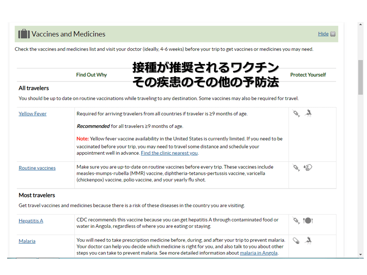Image resolution: width=367 pixels, height=275 pixels.
Task: Follow the 'Find the clinic nearest you' link
Action: (169, 153)
